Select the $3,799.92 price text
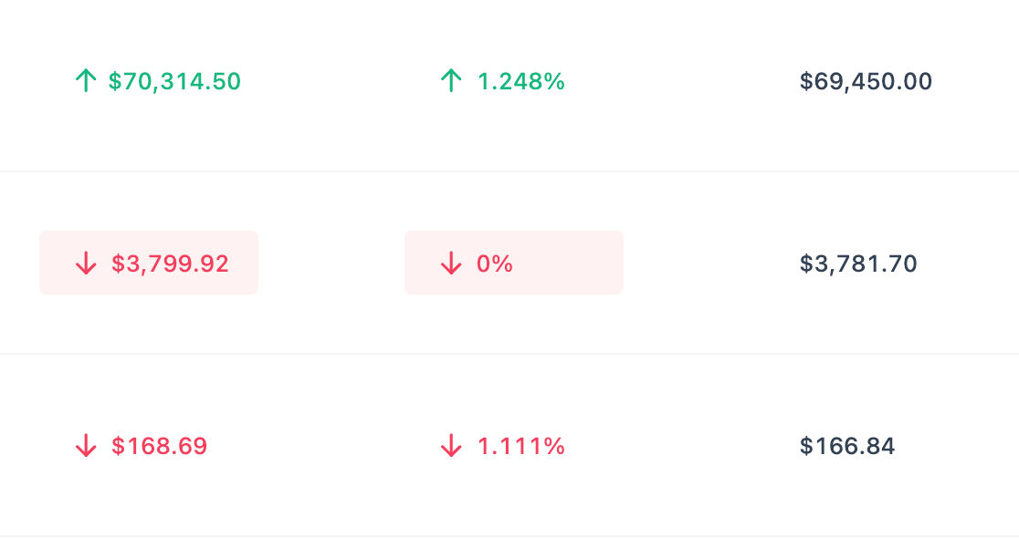 170,264
